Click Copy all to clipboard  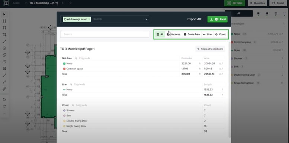click(x=210, y=49)
